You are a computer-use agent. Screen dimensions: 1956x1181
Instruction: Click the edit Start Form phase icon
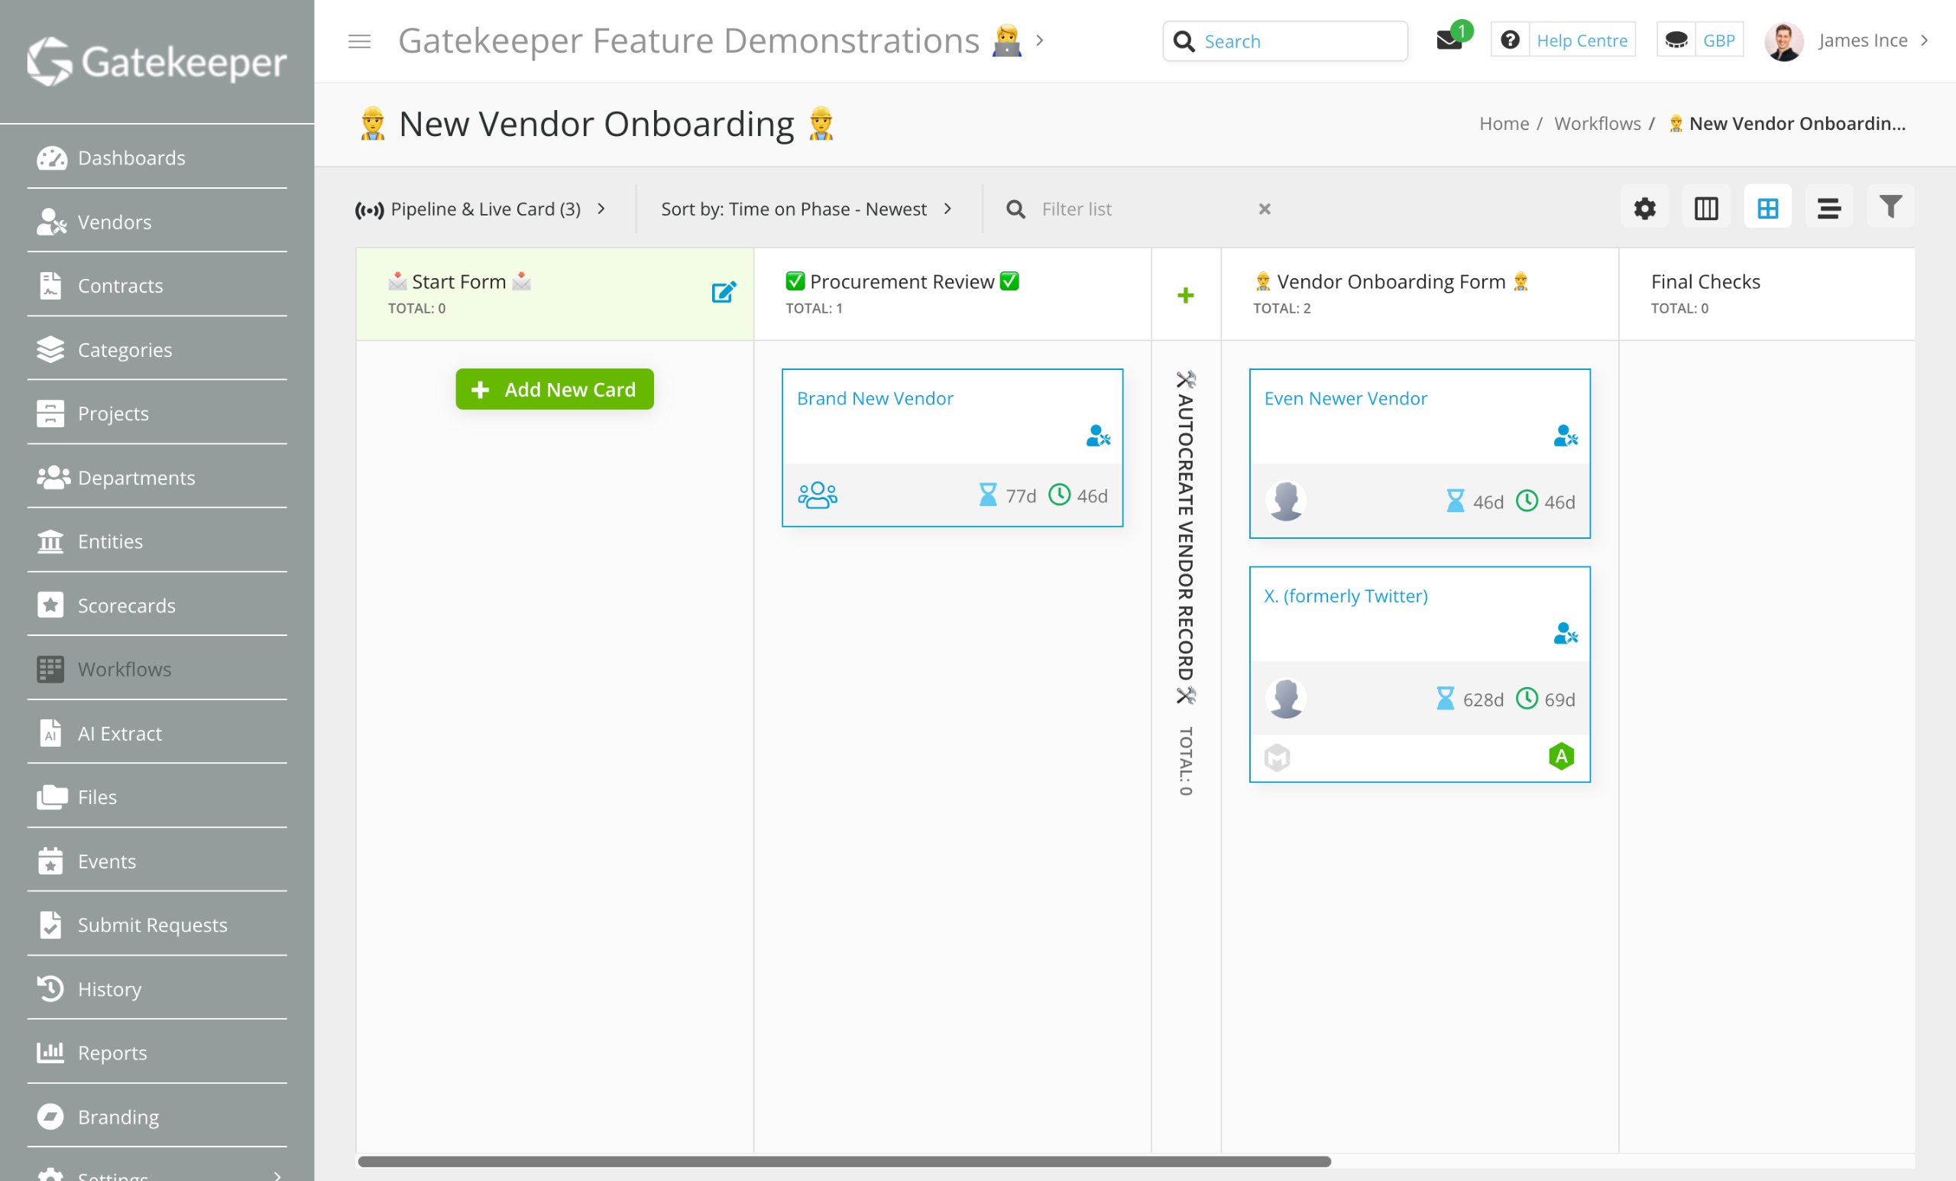pyautogui.click(x=723, y=292)
